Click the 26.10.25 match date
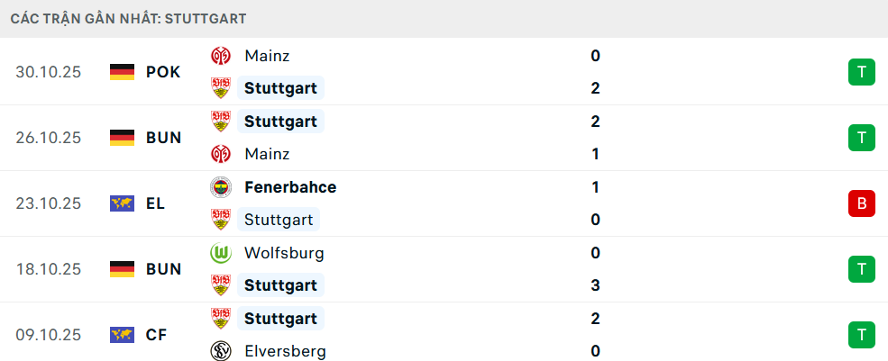Image resolution: width=888 pixels, height=361 pixels. click(49, 138)
